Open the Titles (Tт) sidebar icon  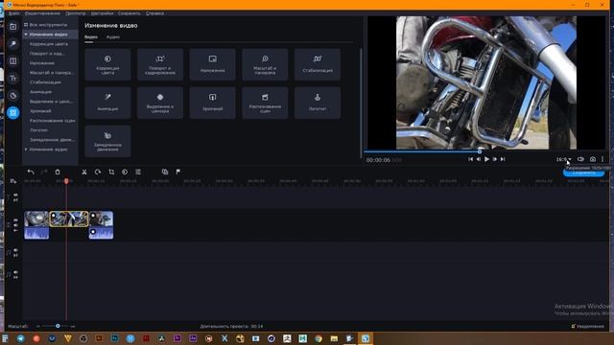(x=12, y=79)
